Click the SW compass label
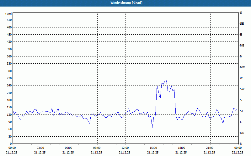 click(x=242, y=89)
